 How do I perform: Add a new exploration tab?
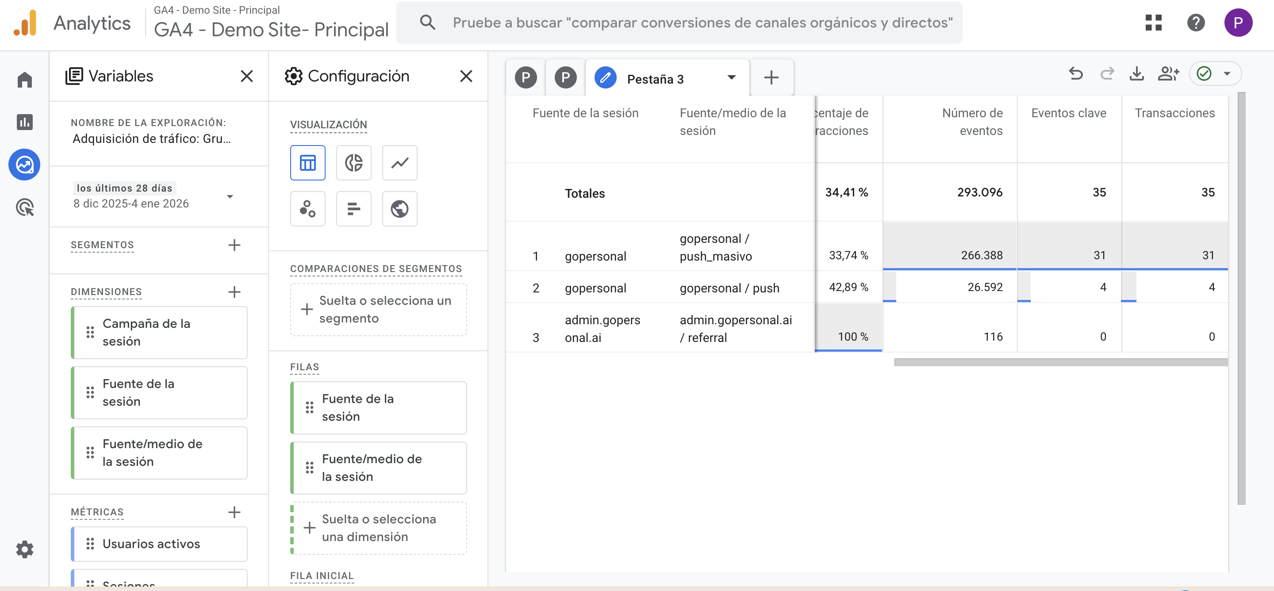point(771,78)
